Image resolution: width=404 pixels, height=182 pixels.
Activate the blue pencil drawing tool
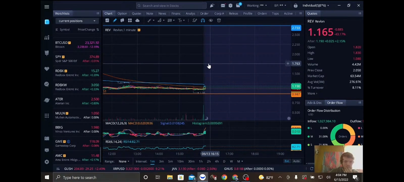click(x=115, y=20)
